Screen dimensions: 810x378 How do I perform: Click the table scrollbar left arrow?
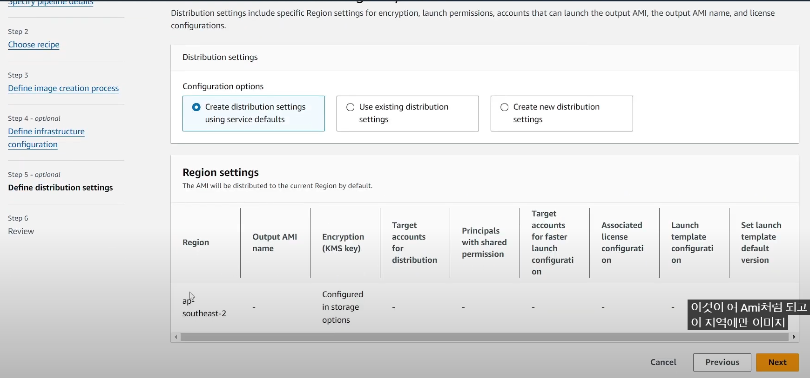[x=175, y=337]
